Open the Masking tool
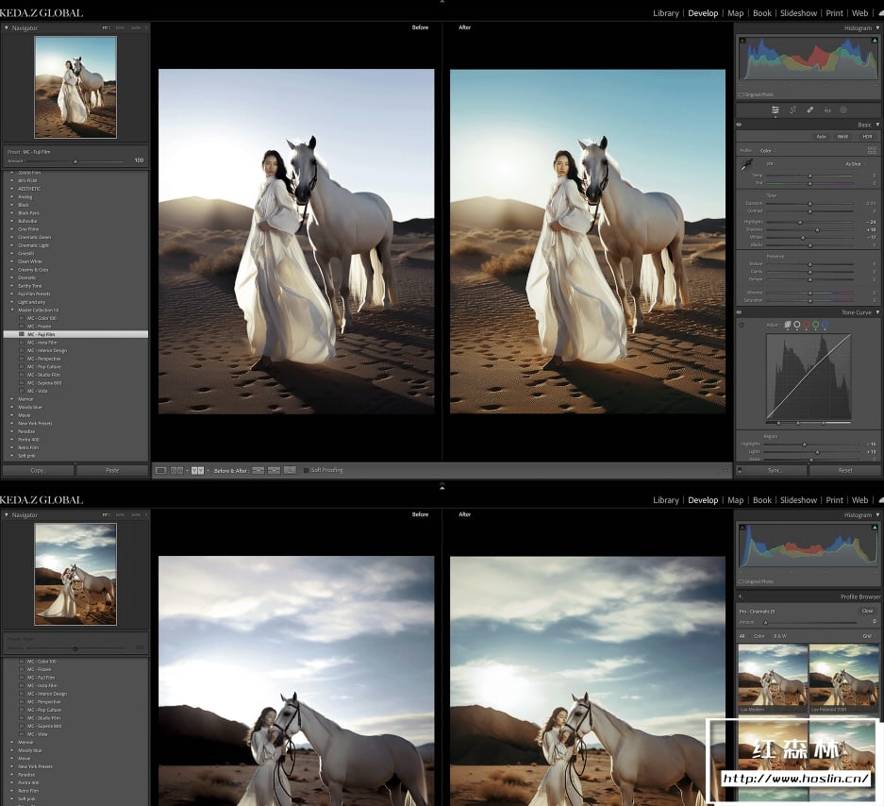 (x=843, y=109)
